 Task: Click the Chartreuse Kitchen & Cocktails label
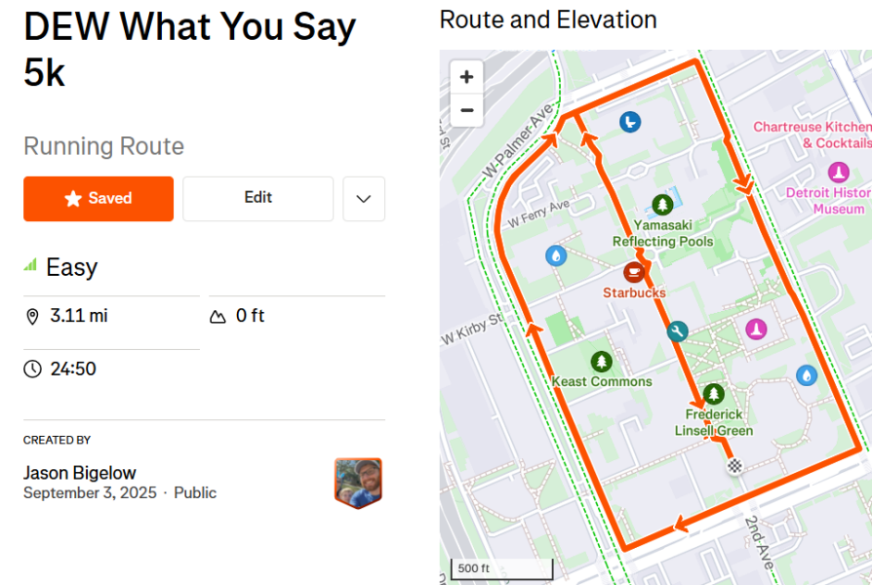813,136
